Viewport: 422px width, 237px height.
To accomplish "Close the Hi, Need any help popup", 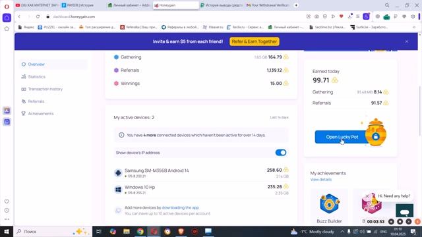I will (367, 196).
